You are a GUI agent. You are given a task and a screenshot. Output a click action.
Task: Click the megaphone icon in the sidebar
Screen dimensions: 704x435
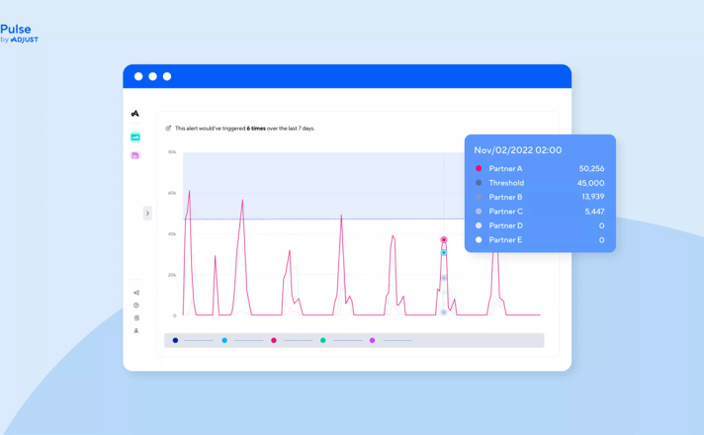tap(136, 293)
